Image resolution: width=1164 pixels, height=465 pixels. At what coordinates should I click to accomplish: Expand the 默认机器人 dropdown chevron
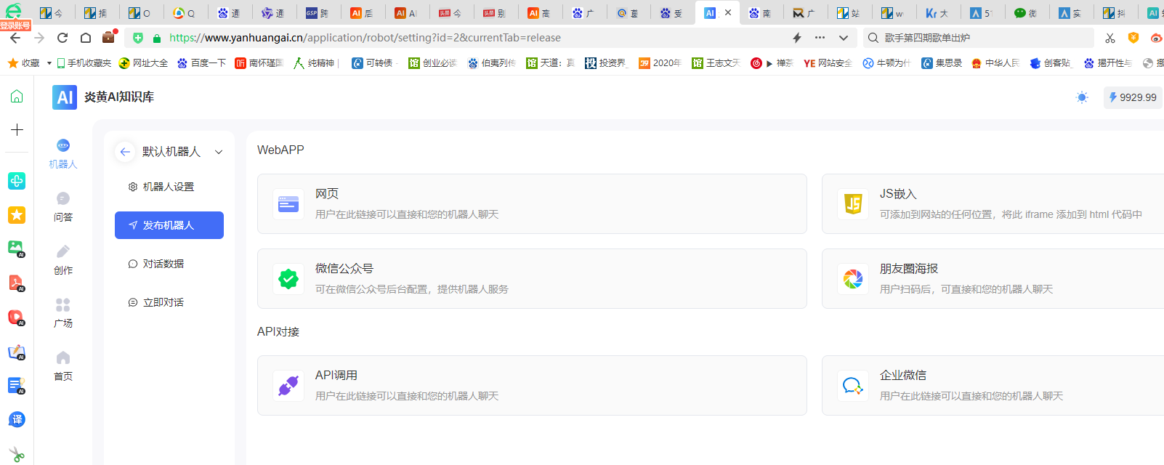(x=219, y=152)
